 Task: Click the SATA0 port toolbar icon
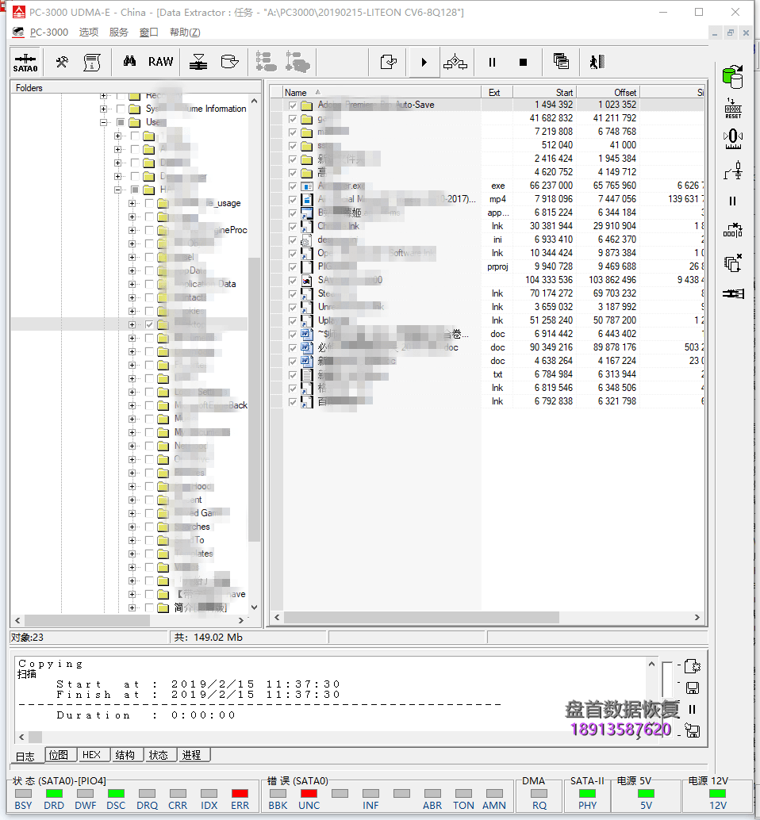(25, 62)
